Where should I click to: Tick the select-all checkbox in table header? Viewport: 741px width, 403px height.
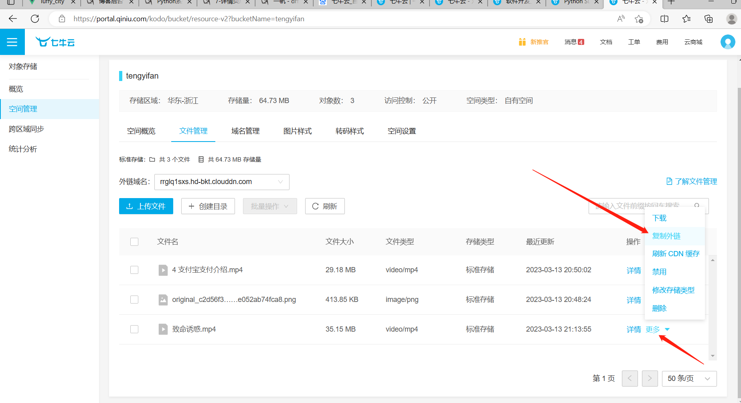coord(134,242)
